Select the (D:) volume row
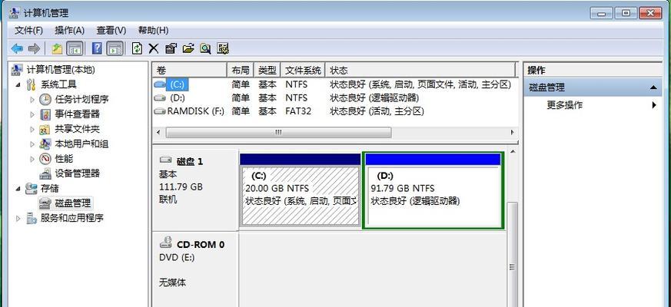This screenshot has height=307, width=671. point(334,98)
